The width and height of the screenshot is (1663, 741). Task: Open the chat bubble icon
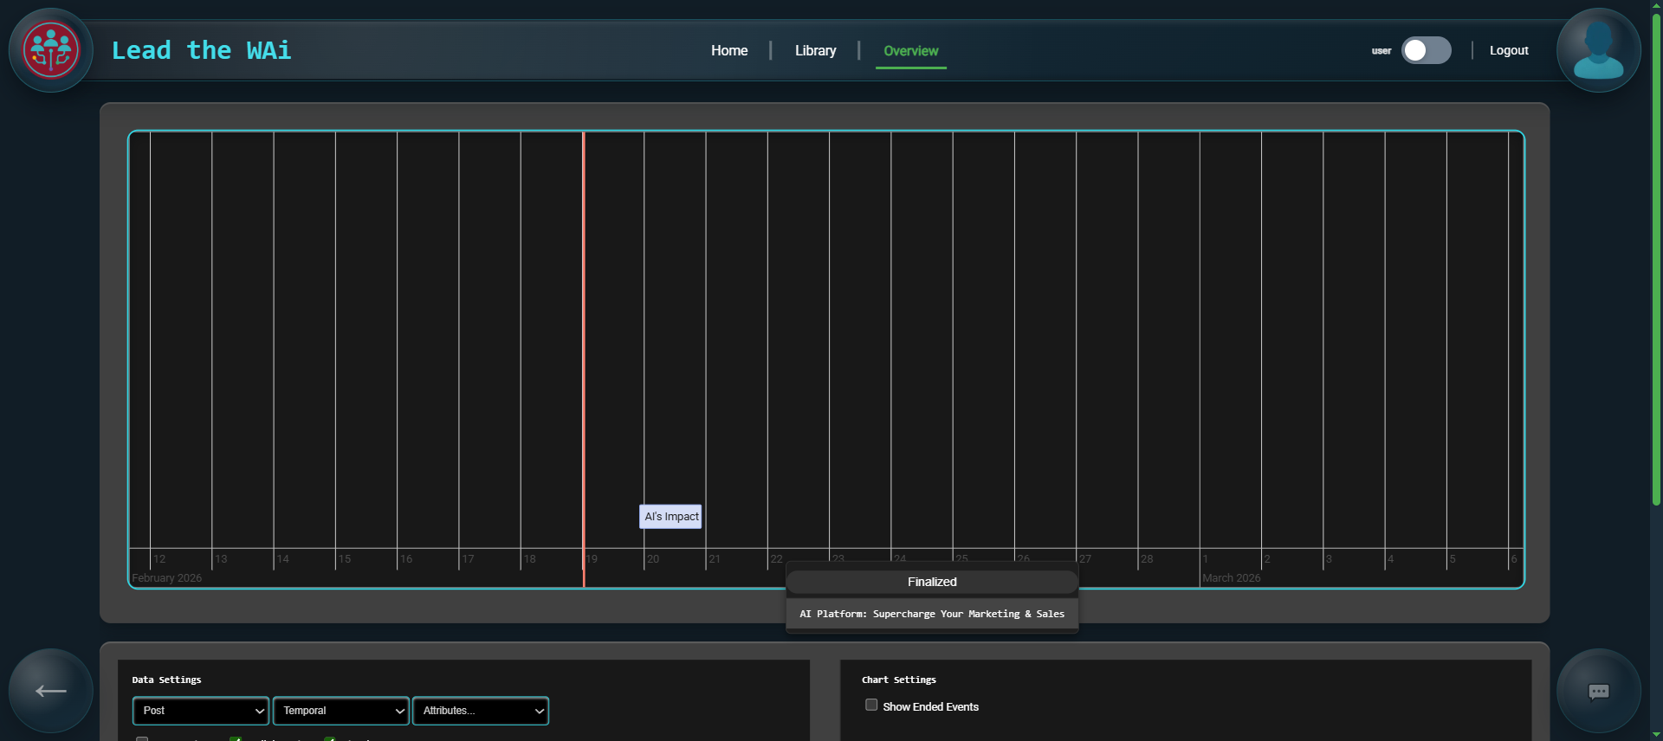pos(1598,691)
